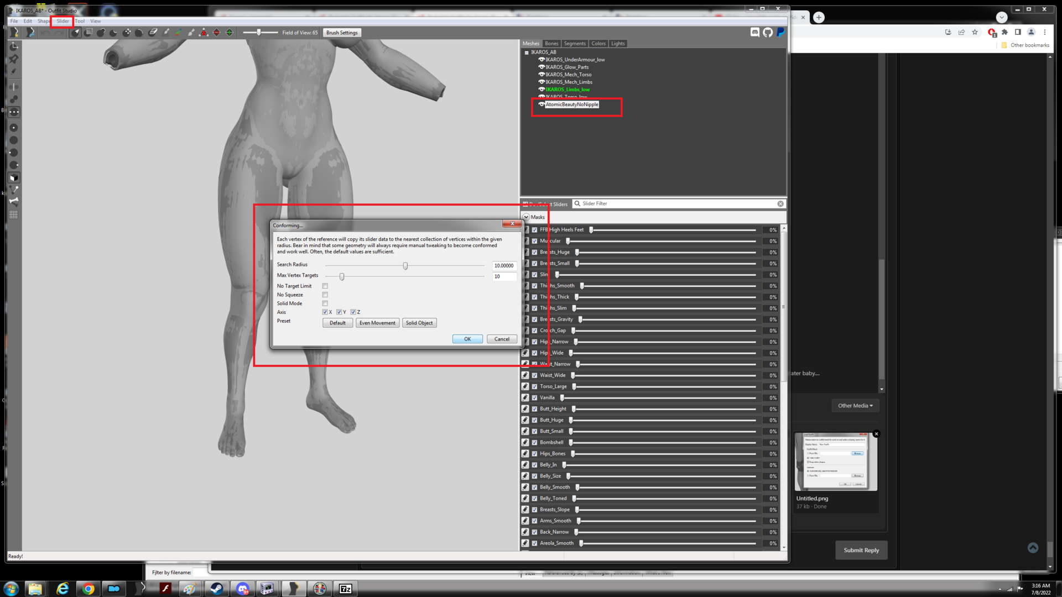1062x597 pixels.
Task: Toggle textures display cube icon
Action: click(14, 177)
